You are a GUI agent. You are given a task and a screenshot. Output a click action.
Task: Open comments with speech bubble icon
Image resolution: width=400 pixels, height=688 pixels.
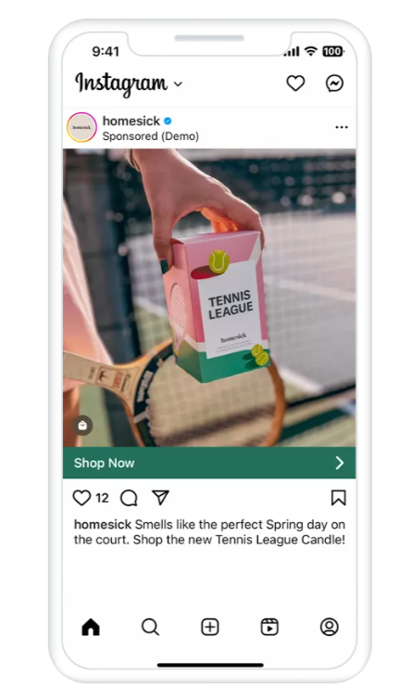[129, 498]
